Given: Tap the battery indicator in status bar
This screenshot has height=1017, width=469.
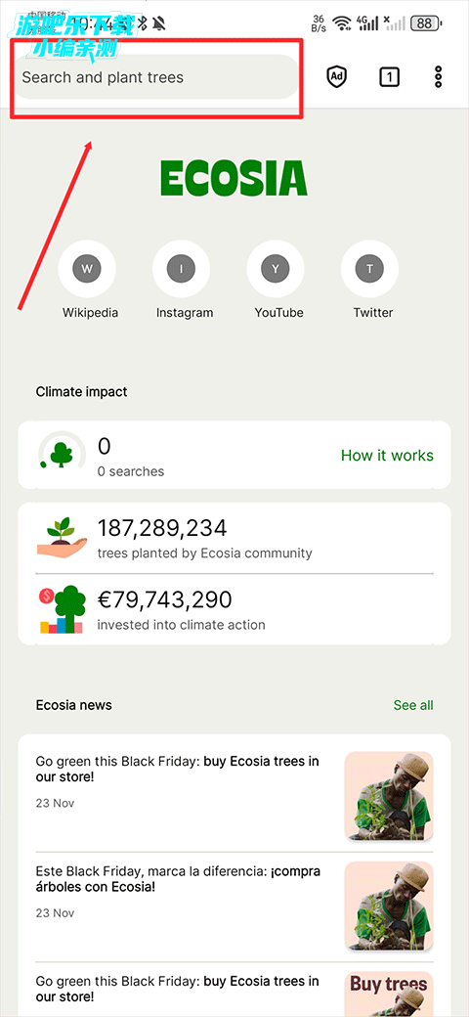Looking at the screenshot, I should click(426, 24).
